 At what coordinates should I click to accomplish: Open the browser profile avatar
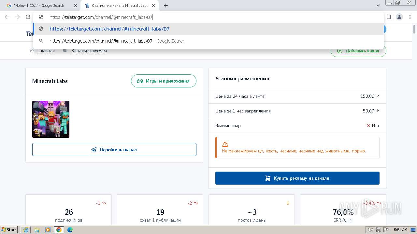tap(399, 17)
